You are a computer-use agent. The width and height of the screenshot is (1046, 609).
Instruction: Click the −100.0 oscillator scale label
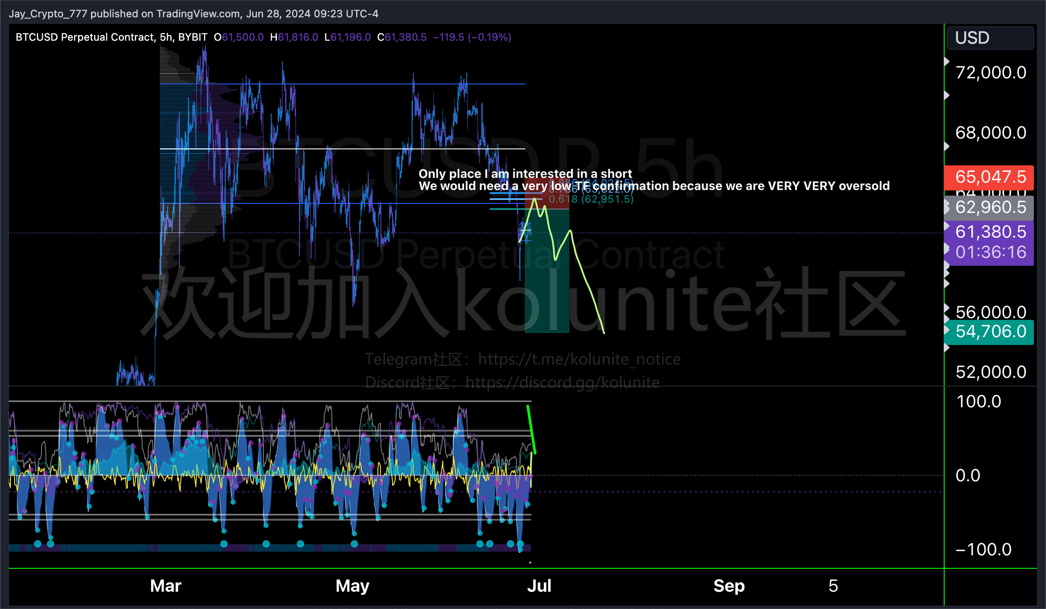(983, 550)
